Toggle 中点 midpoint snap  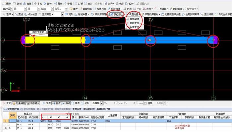pos(66,103)
